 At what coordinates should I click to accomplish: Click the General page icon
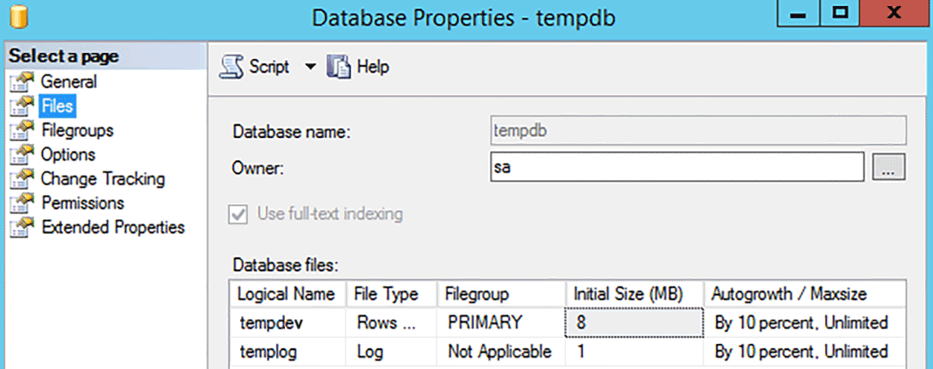(22, 81)
